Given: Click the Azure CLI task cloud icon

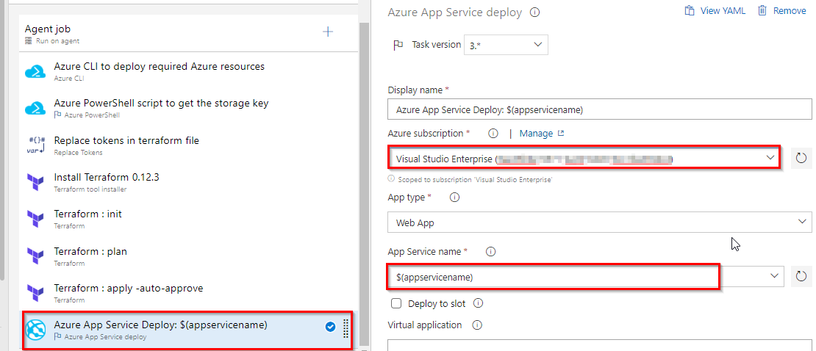Looking at the screenshot, I should pyautogui.click(x=36, y=72).
